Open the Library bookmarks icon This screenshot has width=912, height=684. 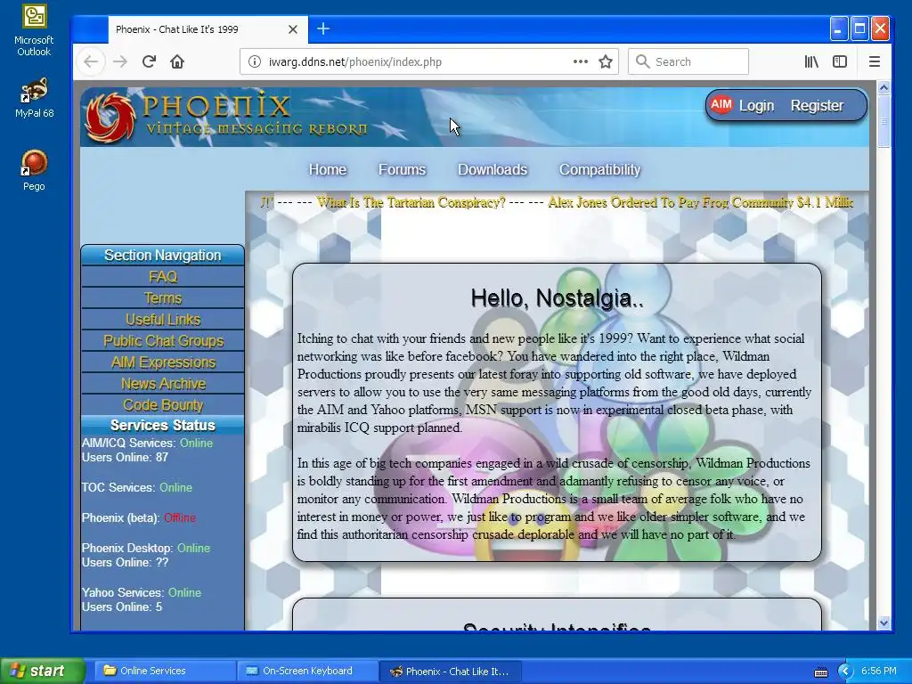[811, 61]
